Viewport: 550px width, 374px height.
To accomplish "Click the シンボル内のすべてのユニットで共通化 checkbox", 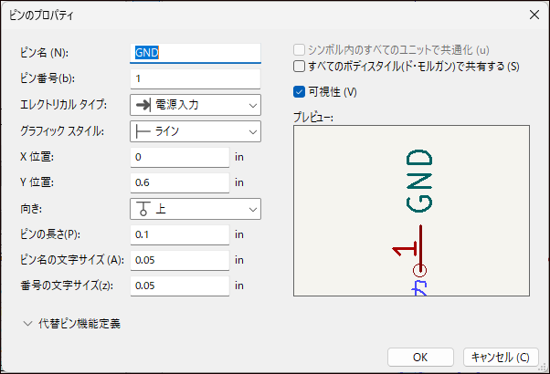I will point(299,51).
